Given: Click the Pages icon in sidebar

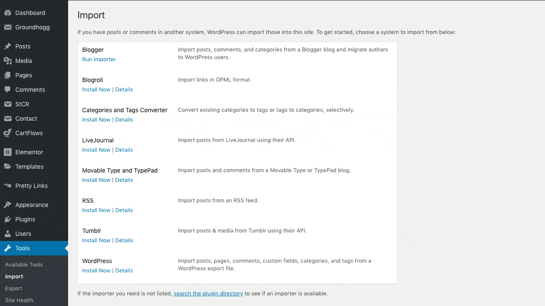Looking at the screenshot, I should 8,75.
